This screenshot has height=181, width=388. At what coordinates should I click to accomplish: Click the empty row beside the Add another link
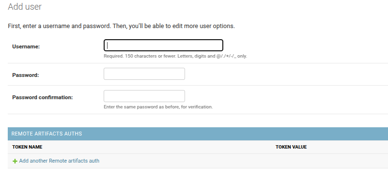(244, 161)
